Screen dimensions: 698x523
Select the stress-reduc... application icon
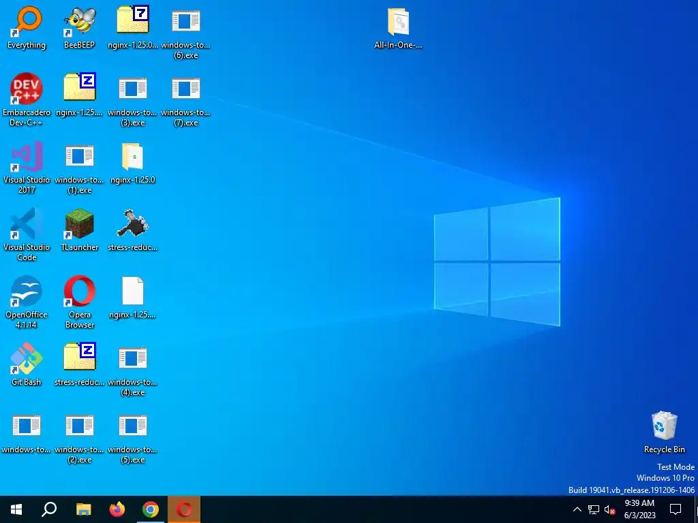point(133,230)
